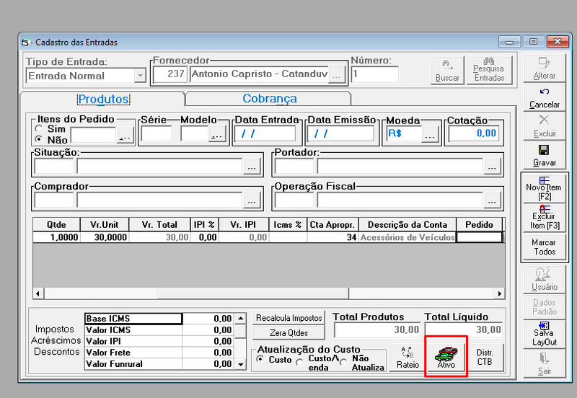Open Situação lookup ellipsis button
Image resolution: width=577 pixels, height=398 pixels.
(x=252, y=167)
